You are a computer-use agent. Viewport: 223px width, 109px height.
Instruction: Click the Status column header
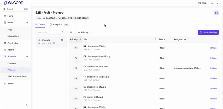click(x=162, y=39)
